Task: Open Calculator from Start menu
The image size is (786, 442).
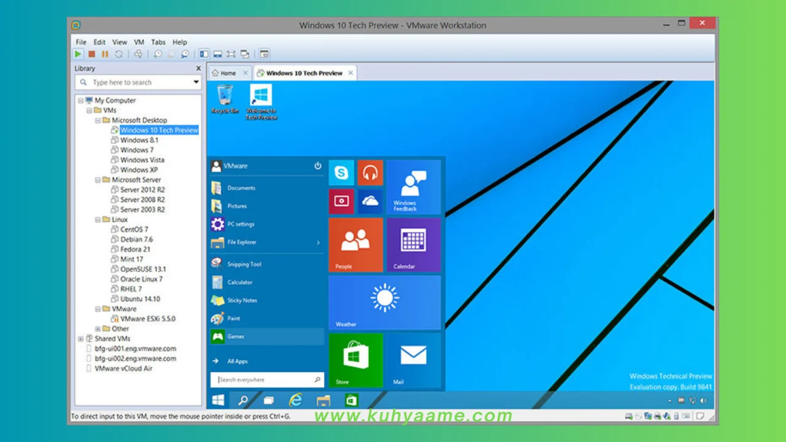Action: pos(239,282)
